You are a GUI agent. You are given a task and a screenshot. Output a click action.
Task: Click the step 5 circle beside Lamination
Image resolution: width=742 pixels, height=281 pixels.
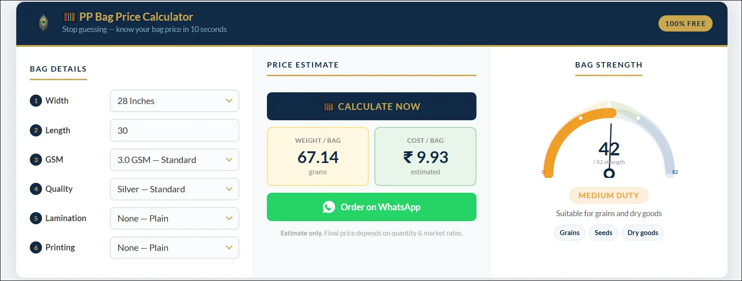coord(36,218)
